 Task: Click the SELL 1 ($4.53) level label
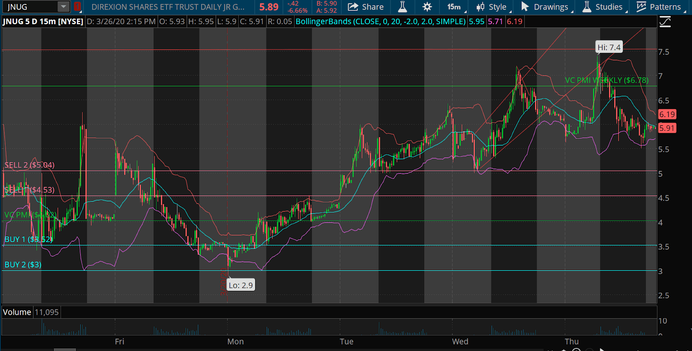29,190
